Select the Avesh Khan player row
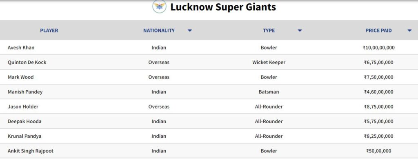The image size is (418, 165). (x=209, y=48)
